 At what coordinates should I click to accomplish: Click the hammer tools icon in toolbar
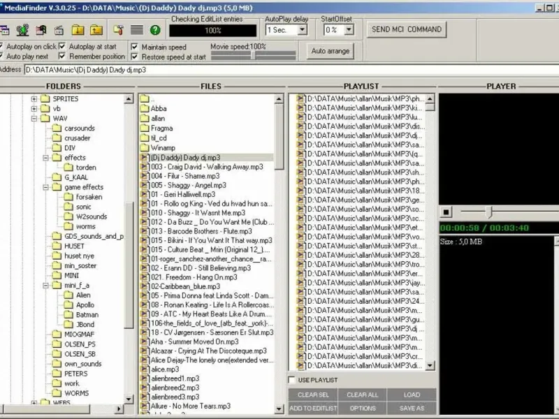pos(117,30)
